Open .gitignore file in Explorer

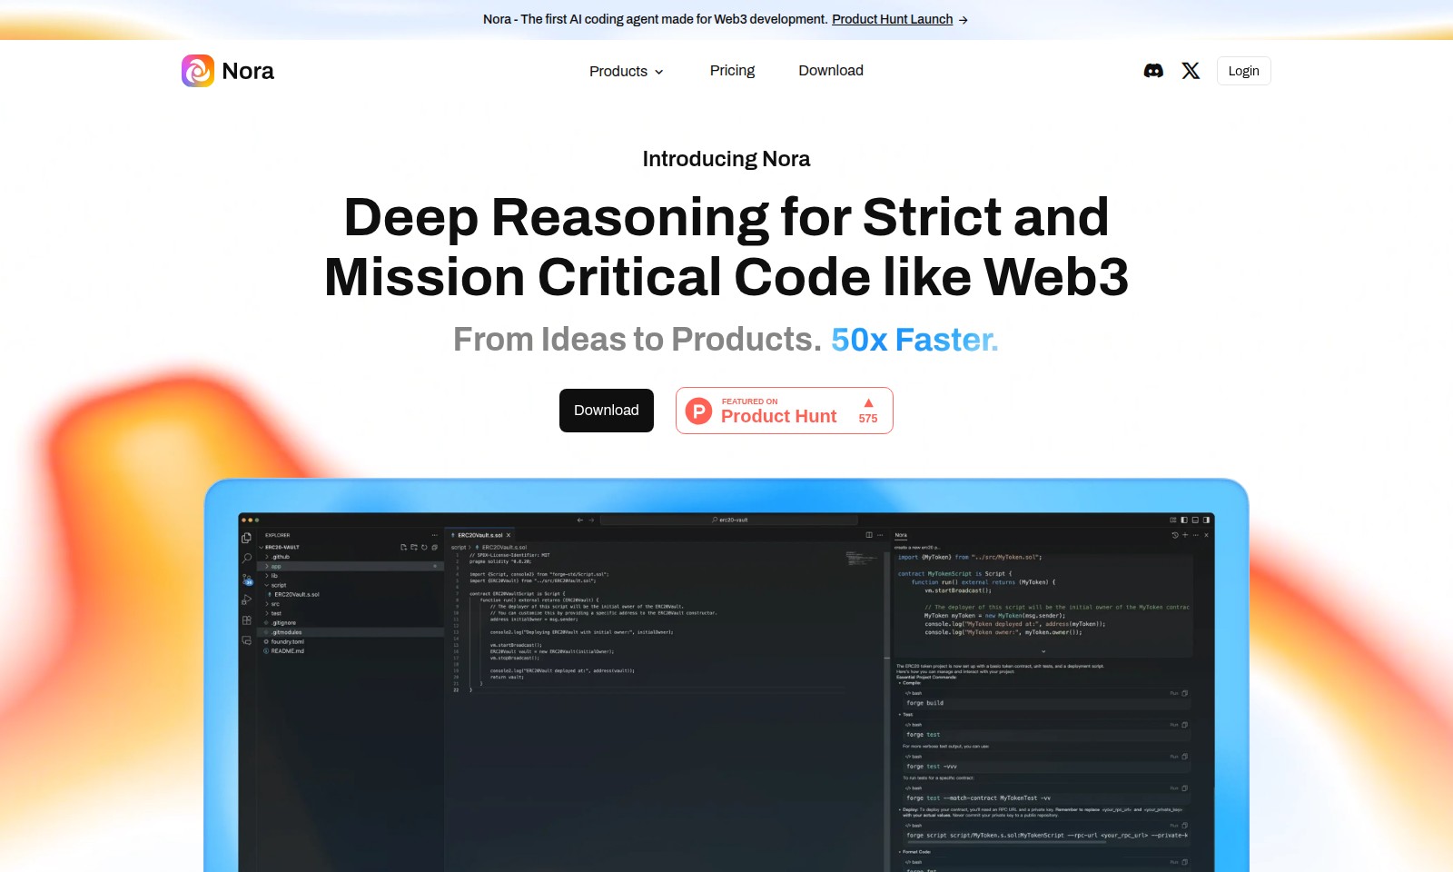[x=283, y=623]
